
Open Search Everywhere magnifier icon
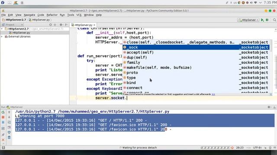274,20
